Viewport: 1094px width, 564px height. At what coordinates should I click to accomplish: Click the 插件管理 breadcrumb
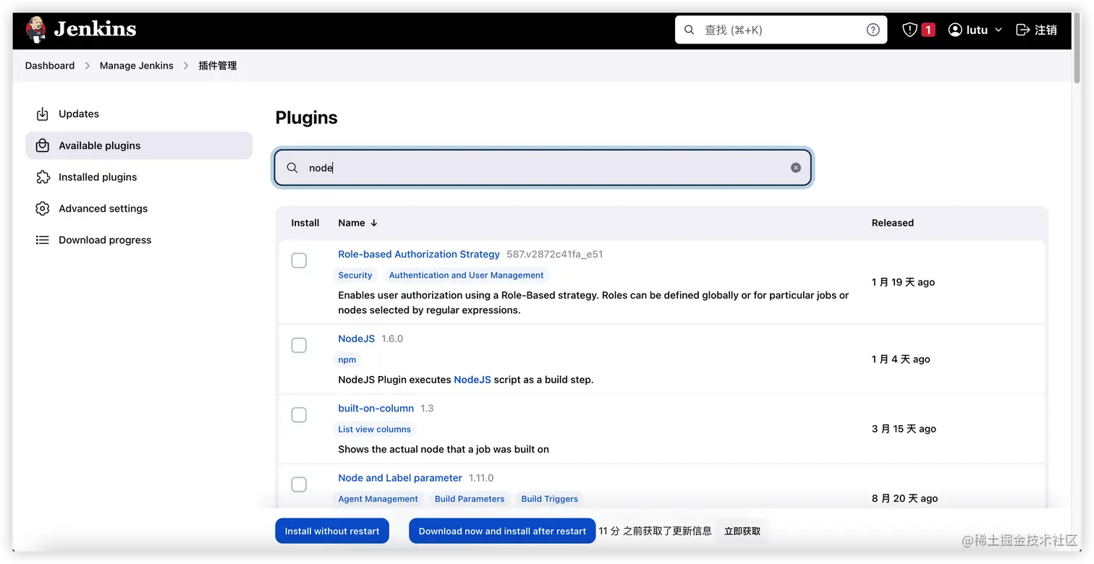pos(218,66)
